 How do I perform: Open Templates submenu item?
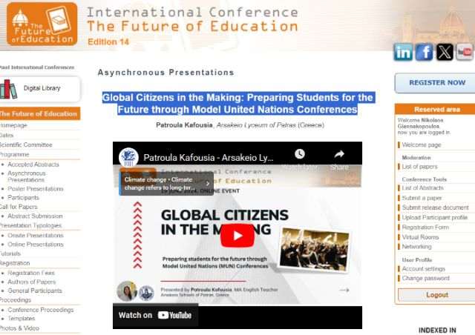(22, 319)
